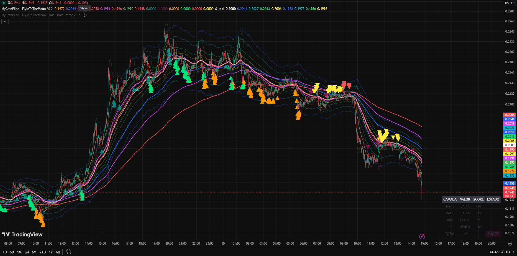This screenshot has height=256, width=517.
Task: Click the SCORE table header
Action: (x=478, y=199)
